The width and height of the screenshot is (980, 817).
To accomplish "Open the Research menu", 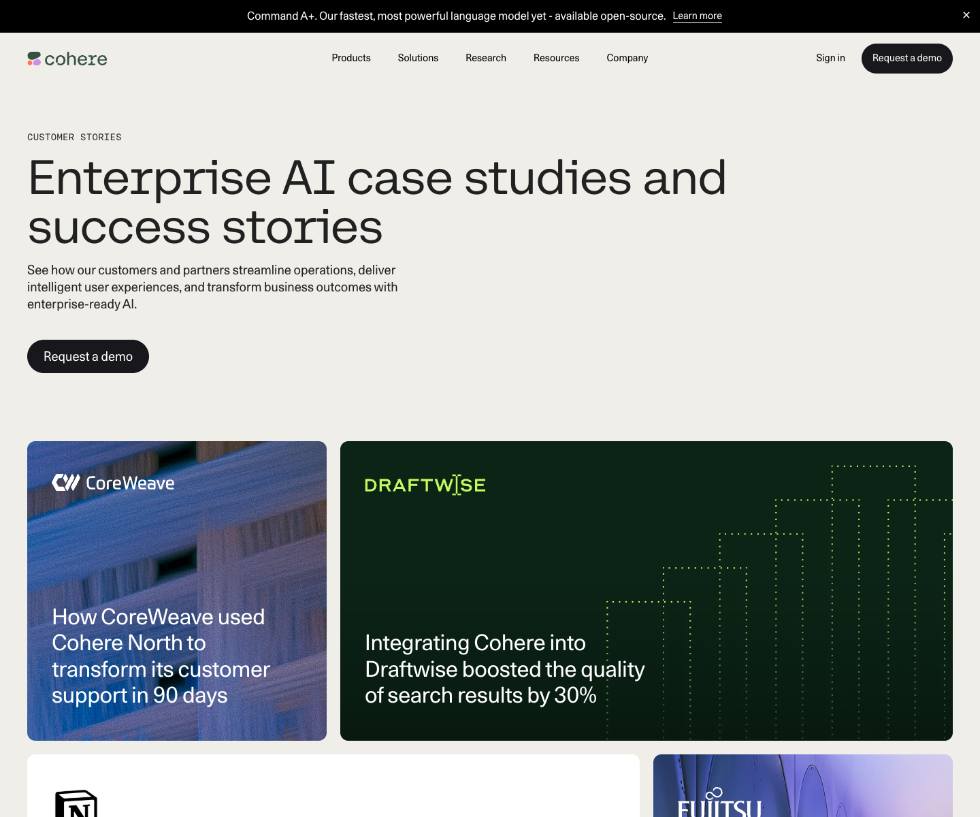I will [486, 58].
